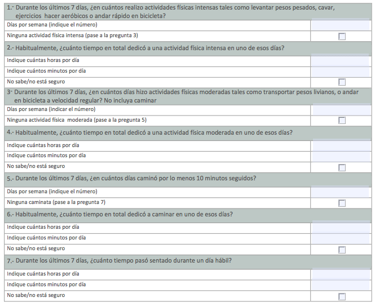
Task: Check 'Ninguna actividad física intensa' box
Action: pyautogui.click(x=342, y=36)
